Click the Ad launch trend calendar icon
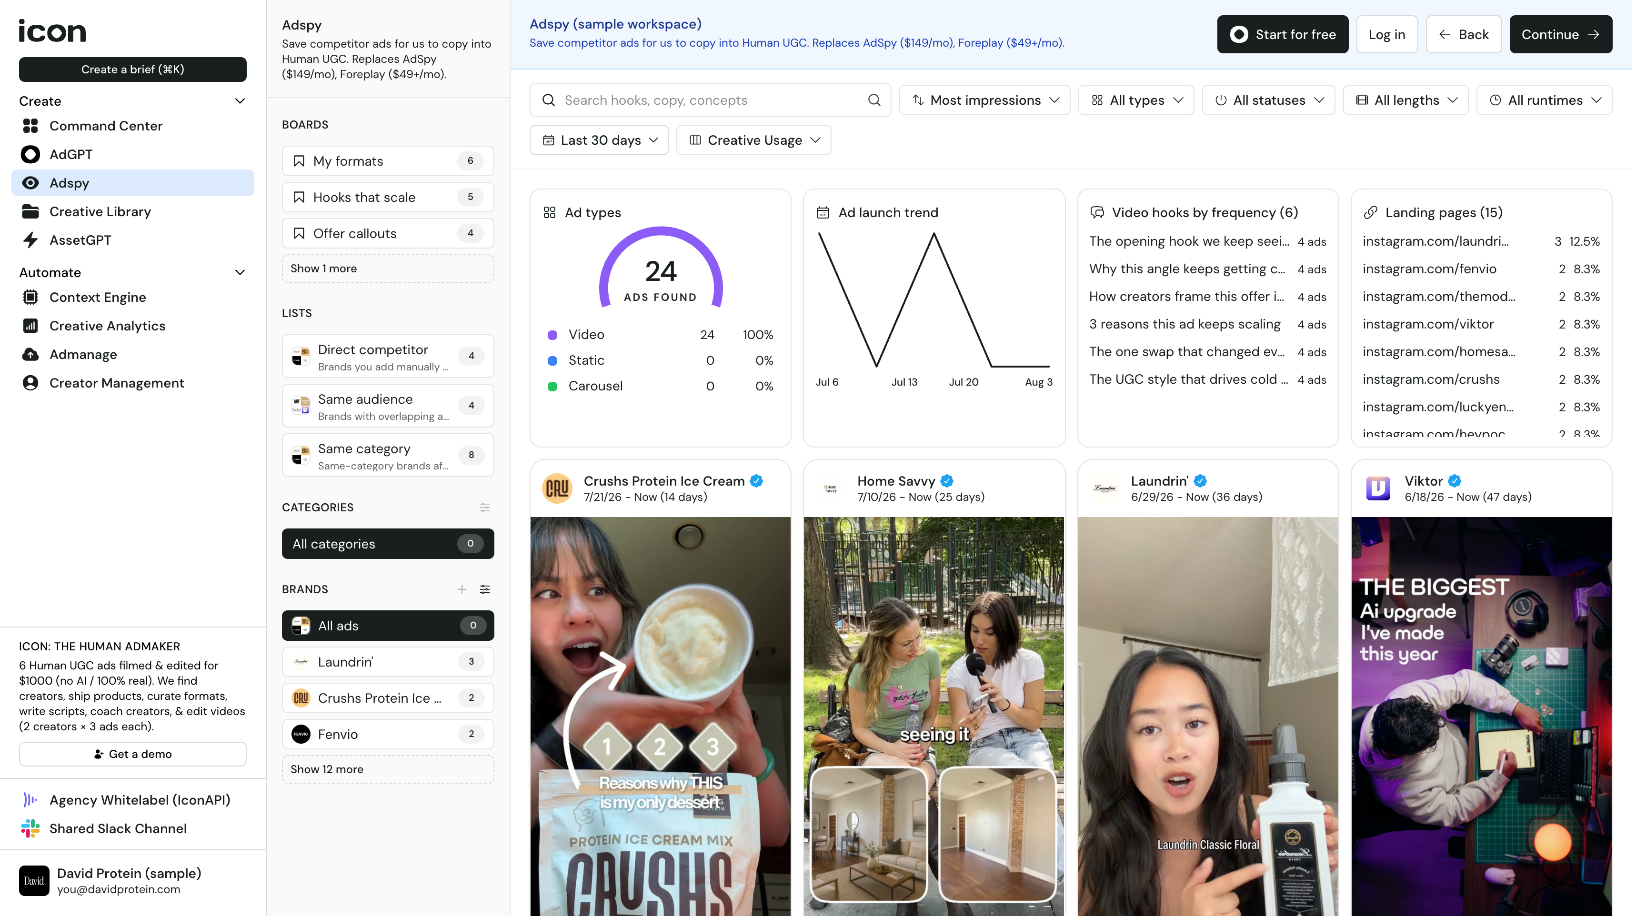This screenshot has width=1646, height=916. click(x=823, y=213)
